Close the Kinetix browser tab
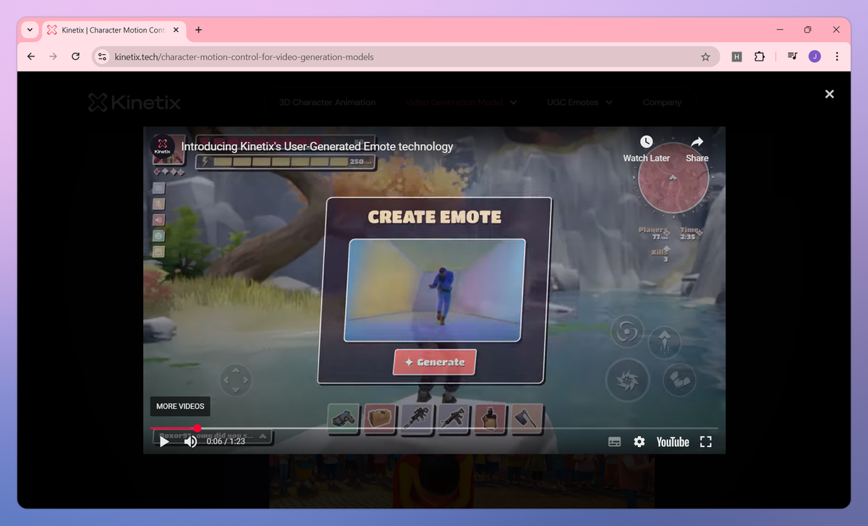Screen dimensions: 868x526 click(176, 30)
